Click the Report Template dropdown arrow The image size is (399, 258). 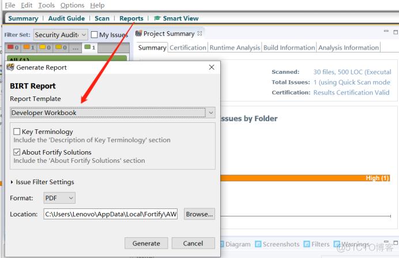(x=211, y=113)
